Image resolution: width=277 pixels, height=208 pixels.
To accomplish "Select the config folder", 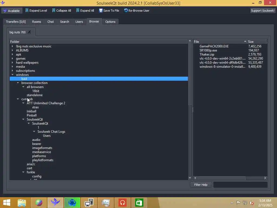I will 37,176.
